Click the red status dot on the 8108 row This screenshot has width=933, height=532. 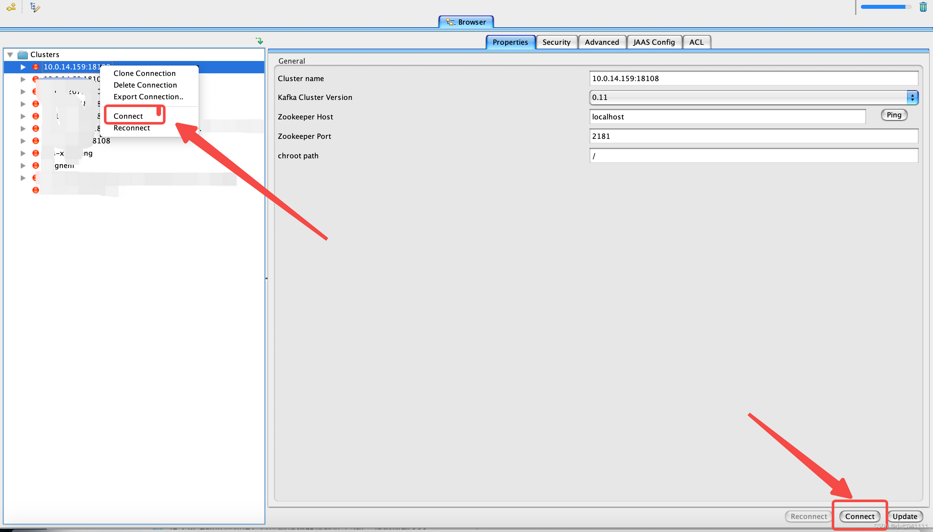35,141
